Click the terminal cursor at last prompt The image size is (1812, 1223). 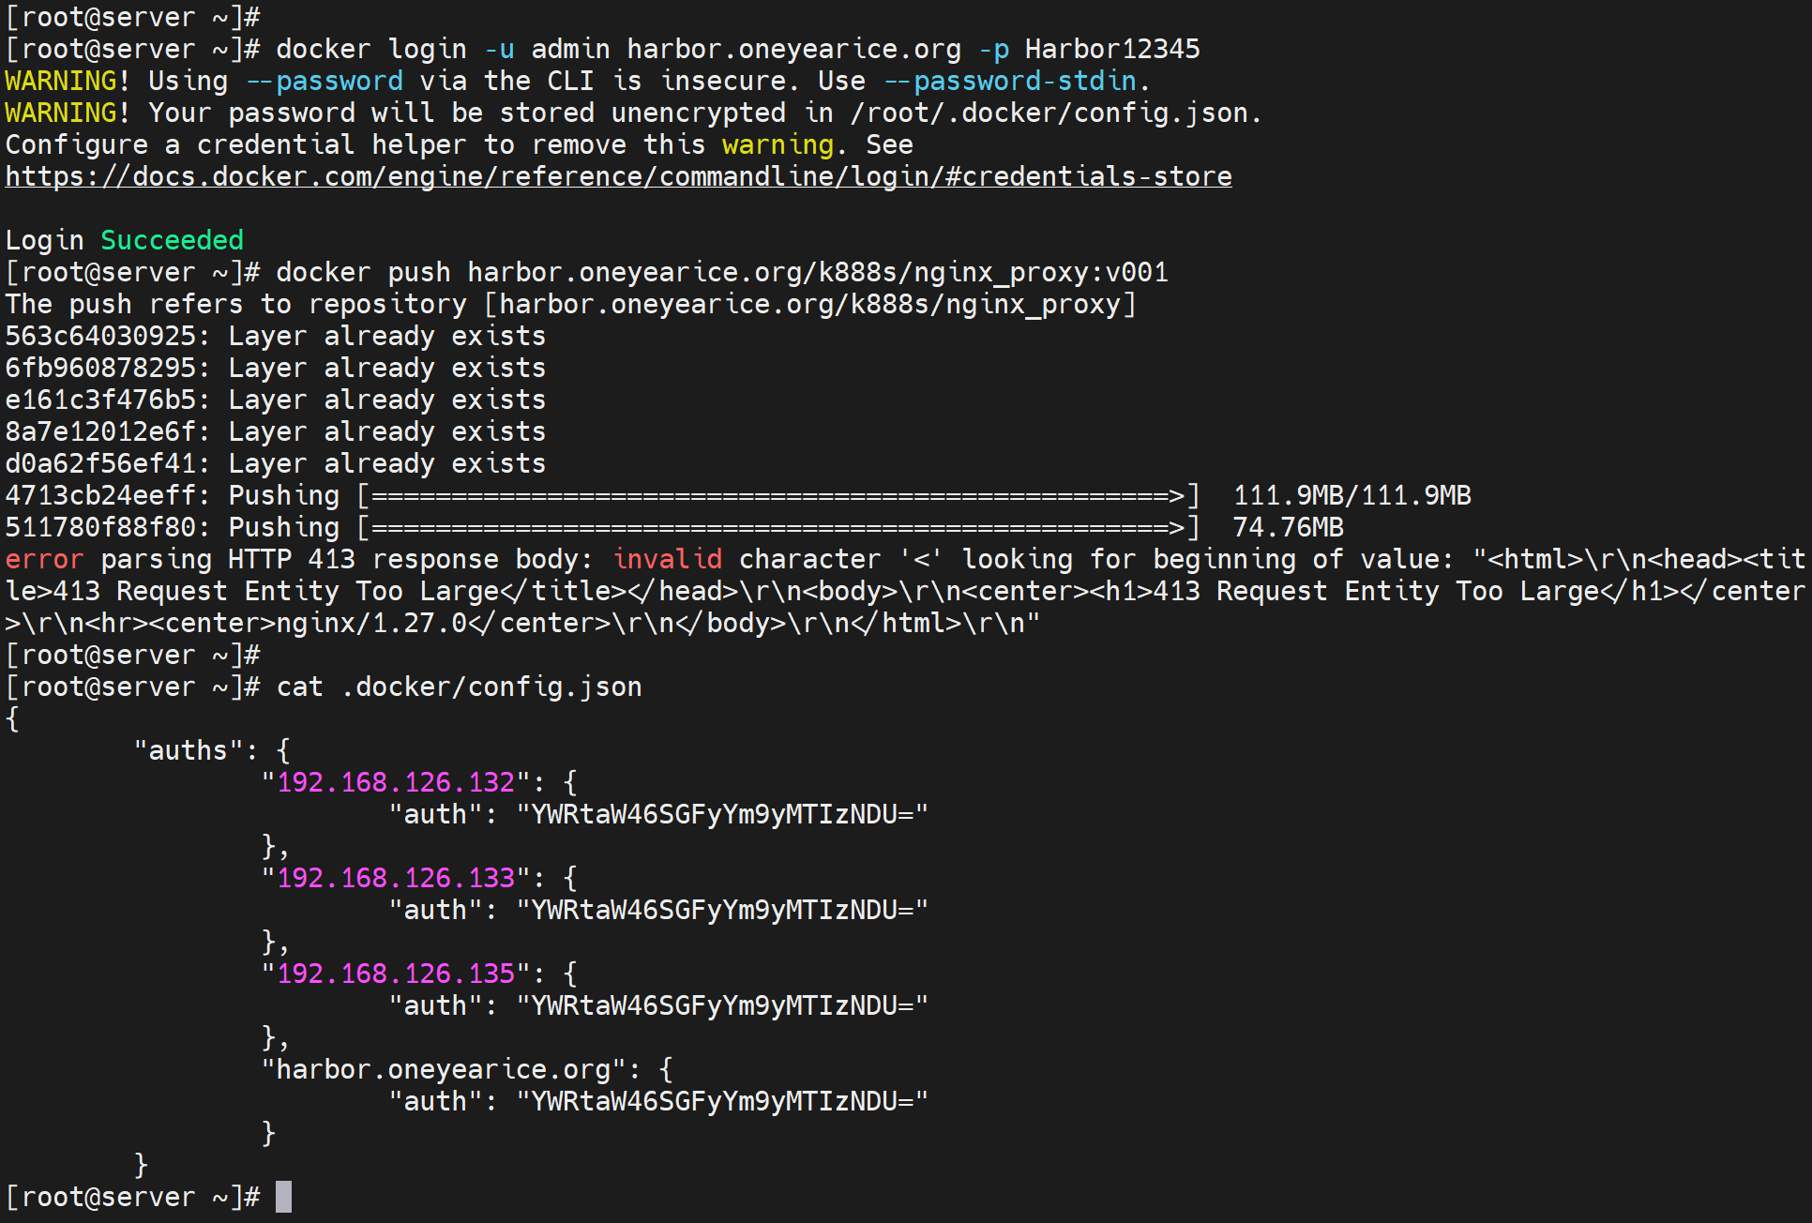(283, 1197)
